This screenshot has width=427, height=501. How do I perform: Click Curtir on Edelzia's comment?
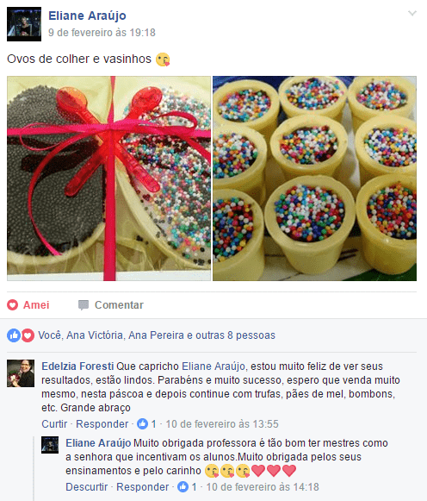[x=54, y=424]
